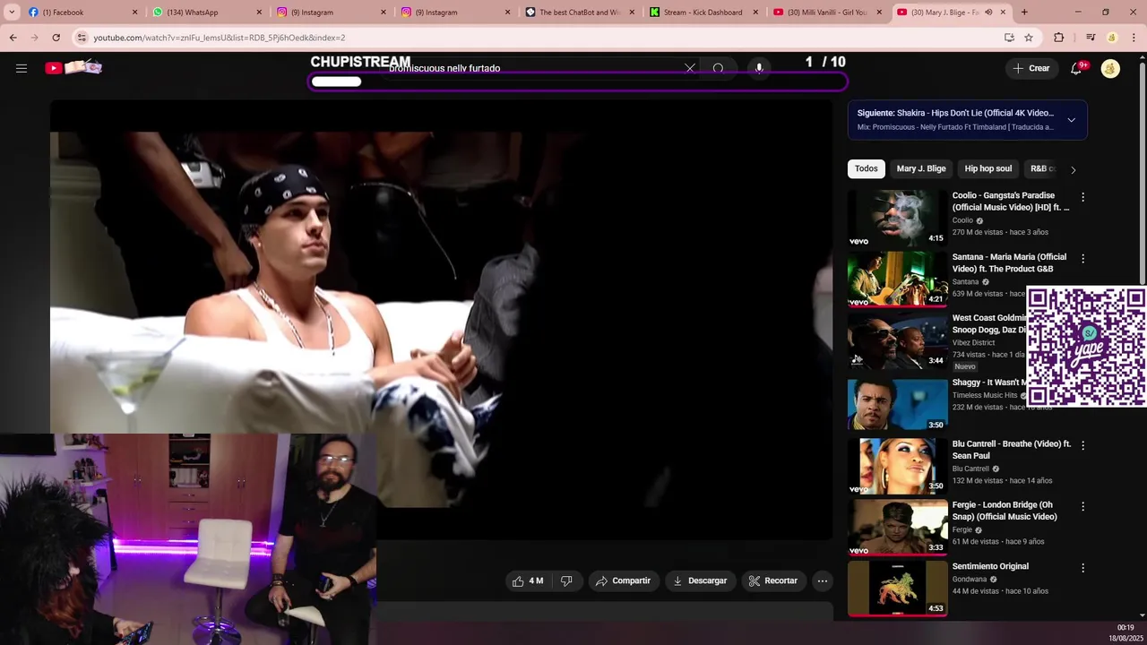Go back to the previous page
1147x645 pixels.
point(13,38)
